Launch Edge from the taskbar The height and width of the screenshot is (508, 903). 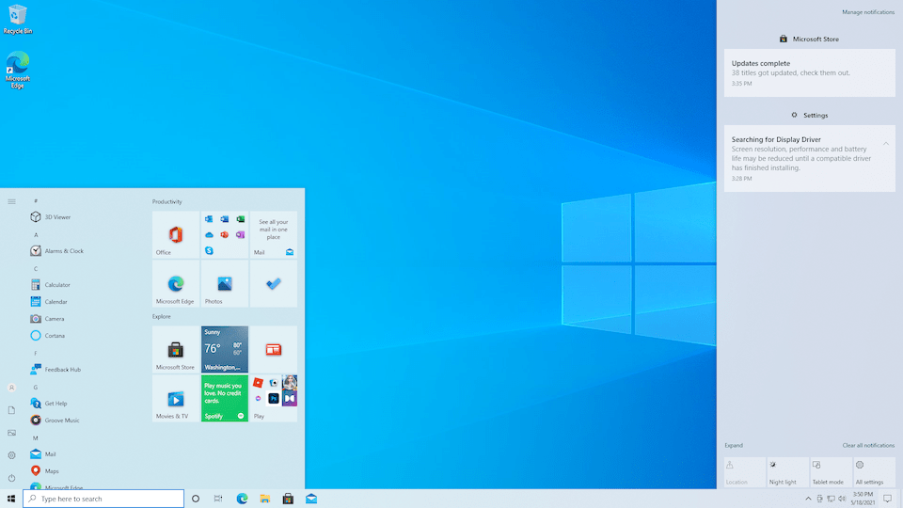click(242, 499)
